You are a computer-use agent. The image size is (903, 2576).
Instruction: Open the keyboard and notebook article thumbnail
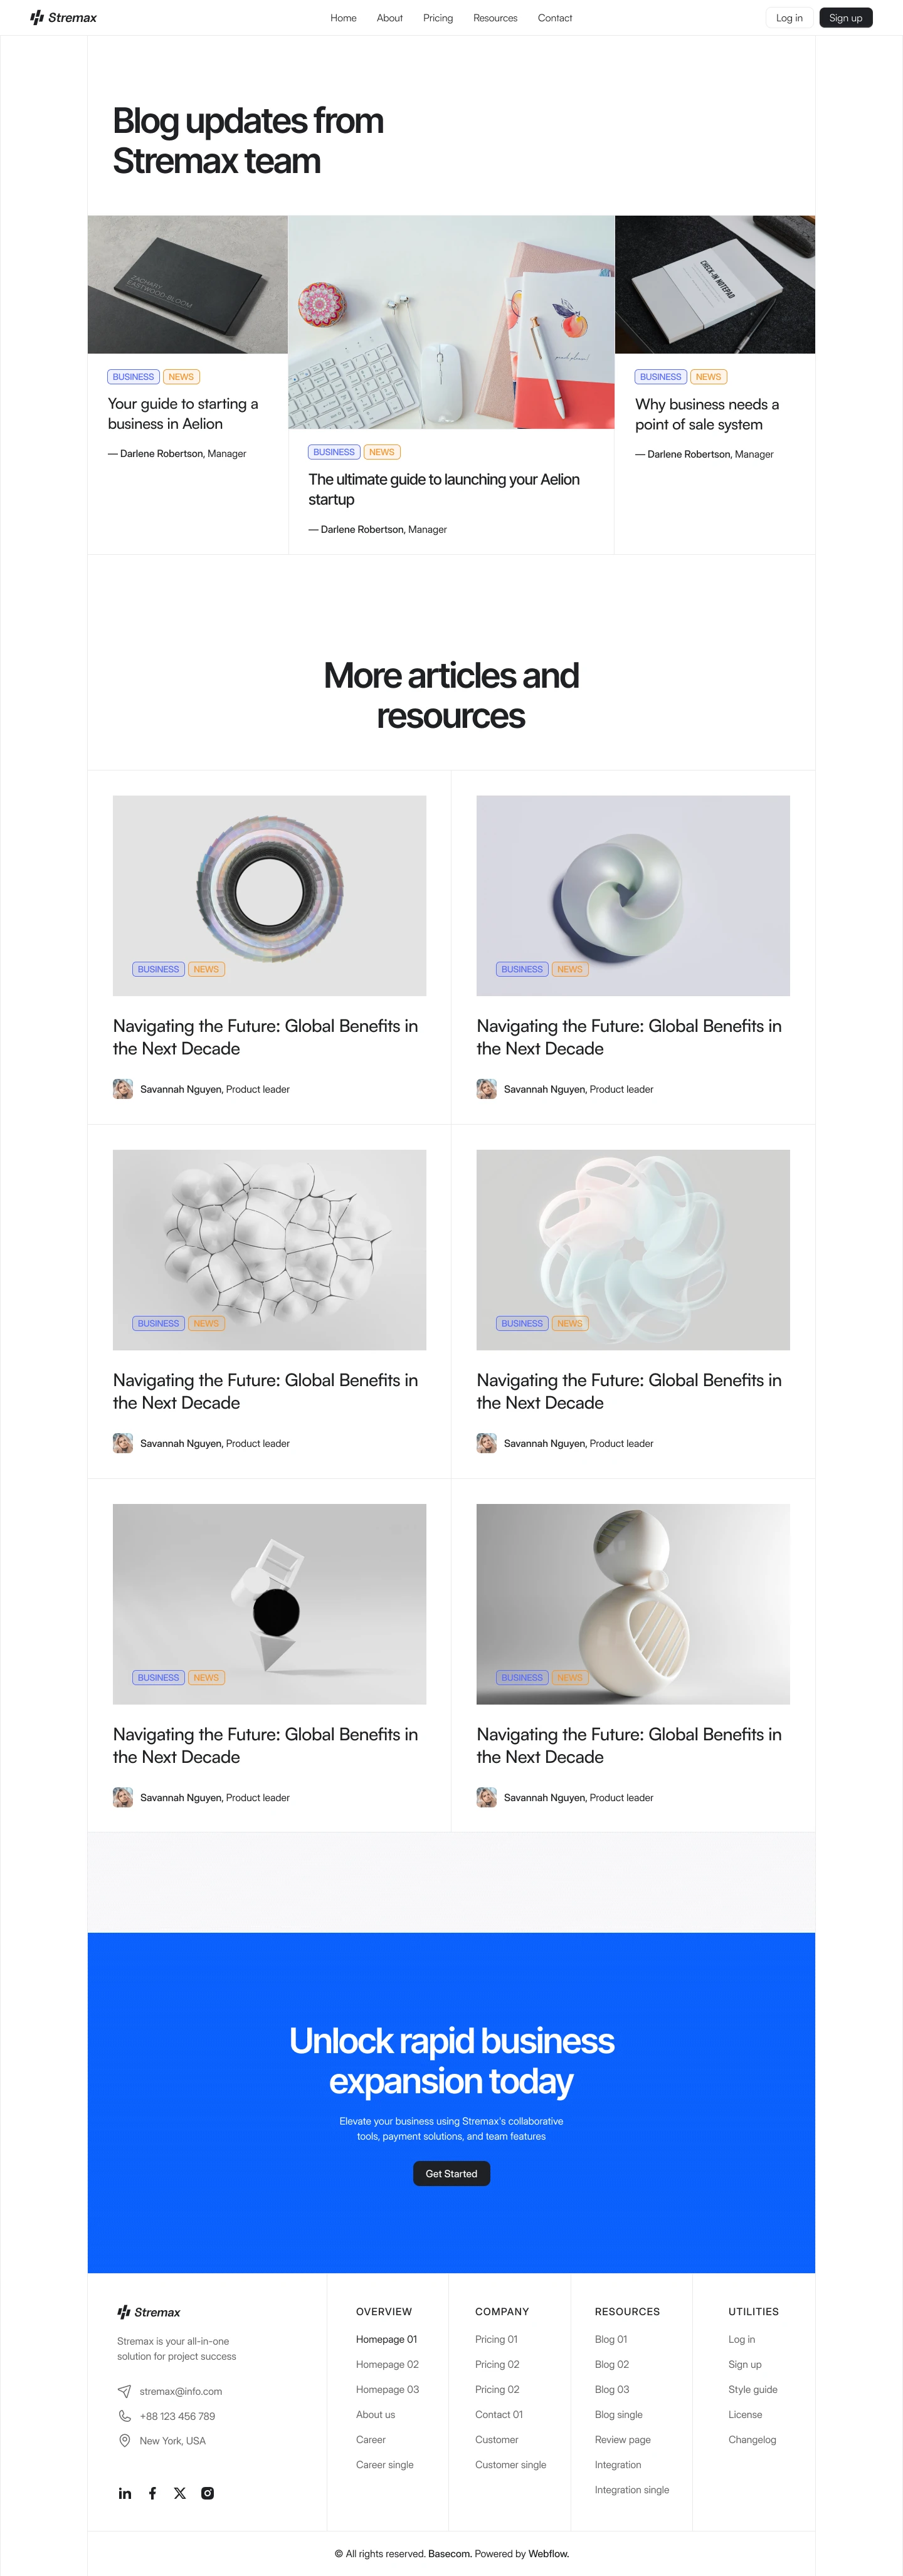(x=451, y=322)
